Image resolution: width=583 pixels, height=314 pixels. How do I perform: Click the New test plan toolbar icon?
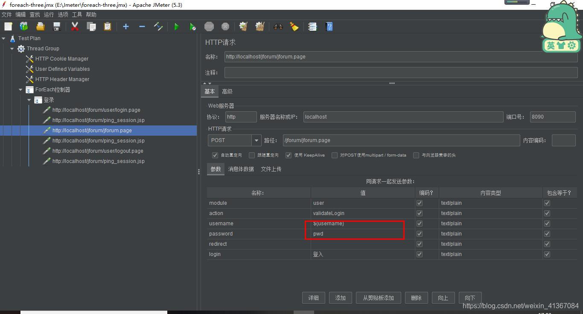(x=8, y=26)
